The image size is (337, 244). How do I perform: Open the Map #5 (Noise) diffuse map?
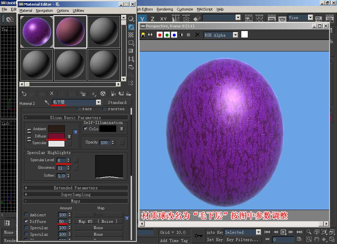[98, 221]
